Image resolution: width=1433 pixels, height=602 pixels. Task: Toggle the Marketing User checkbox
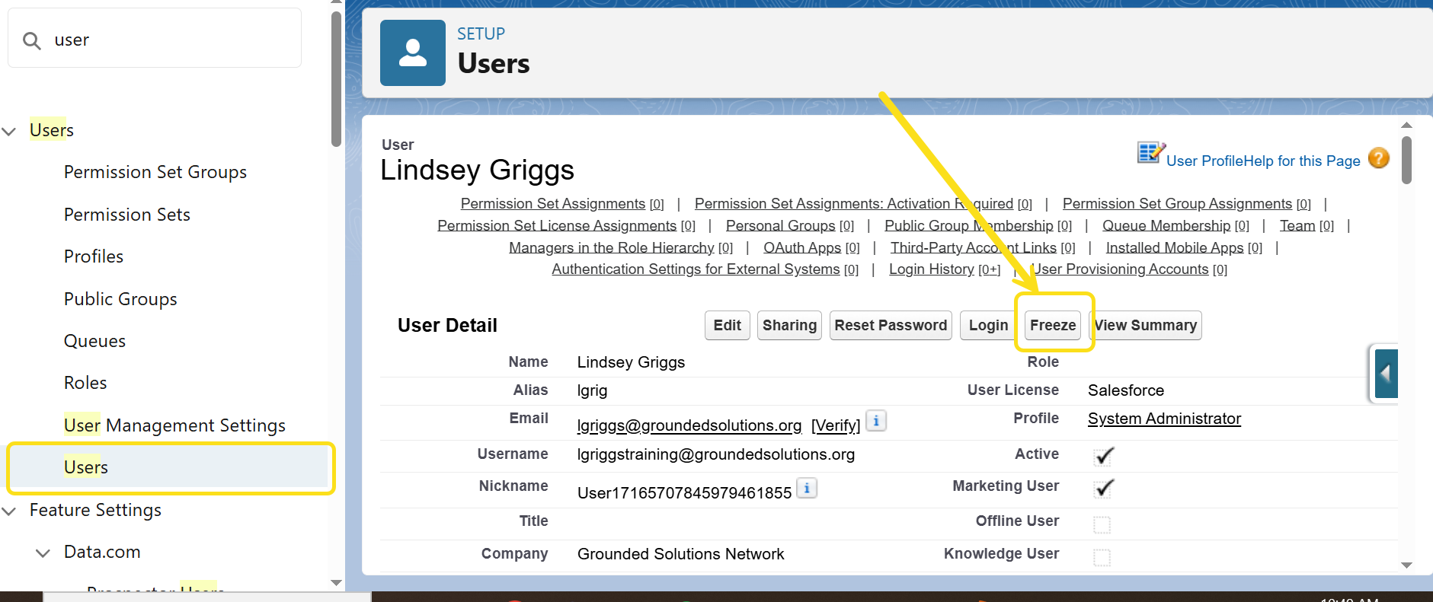[x=1102, y=488]
